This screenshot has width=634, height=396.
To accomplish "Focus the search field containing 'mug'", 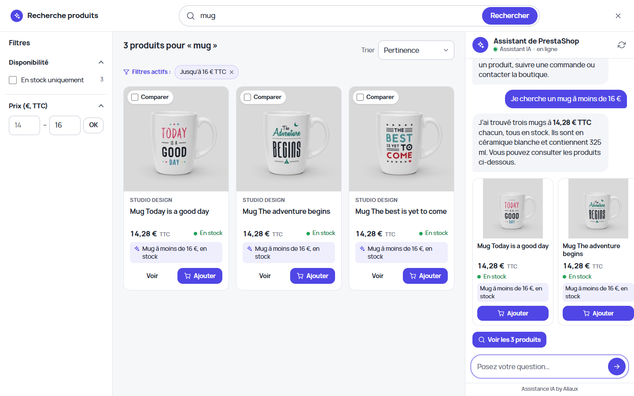I will tap(339, 16).
